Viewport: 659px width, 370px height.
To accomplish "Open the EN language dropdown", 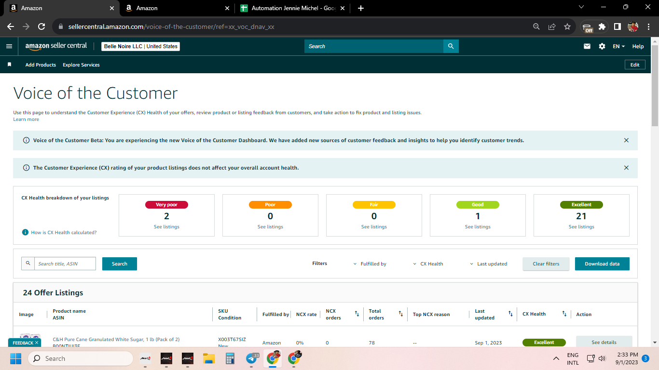I will pos(619,46).
